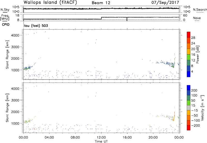Image resolution: width=207 pixels, height=143 pixels.
Task: Click the '28' tick on Power colorbar
Action: pos(193,38)
